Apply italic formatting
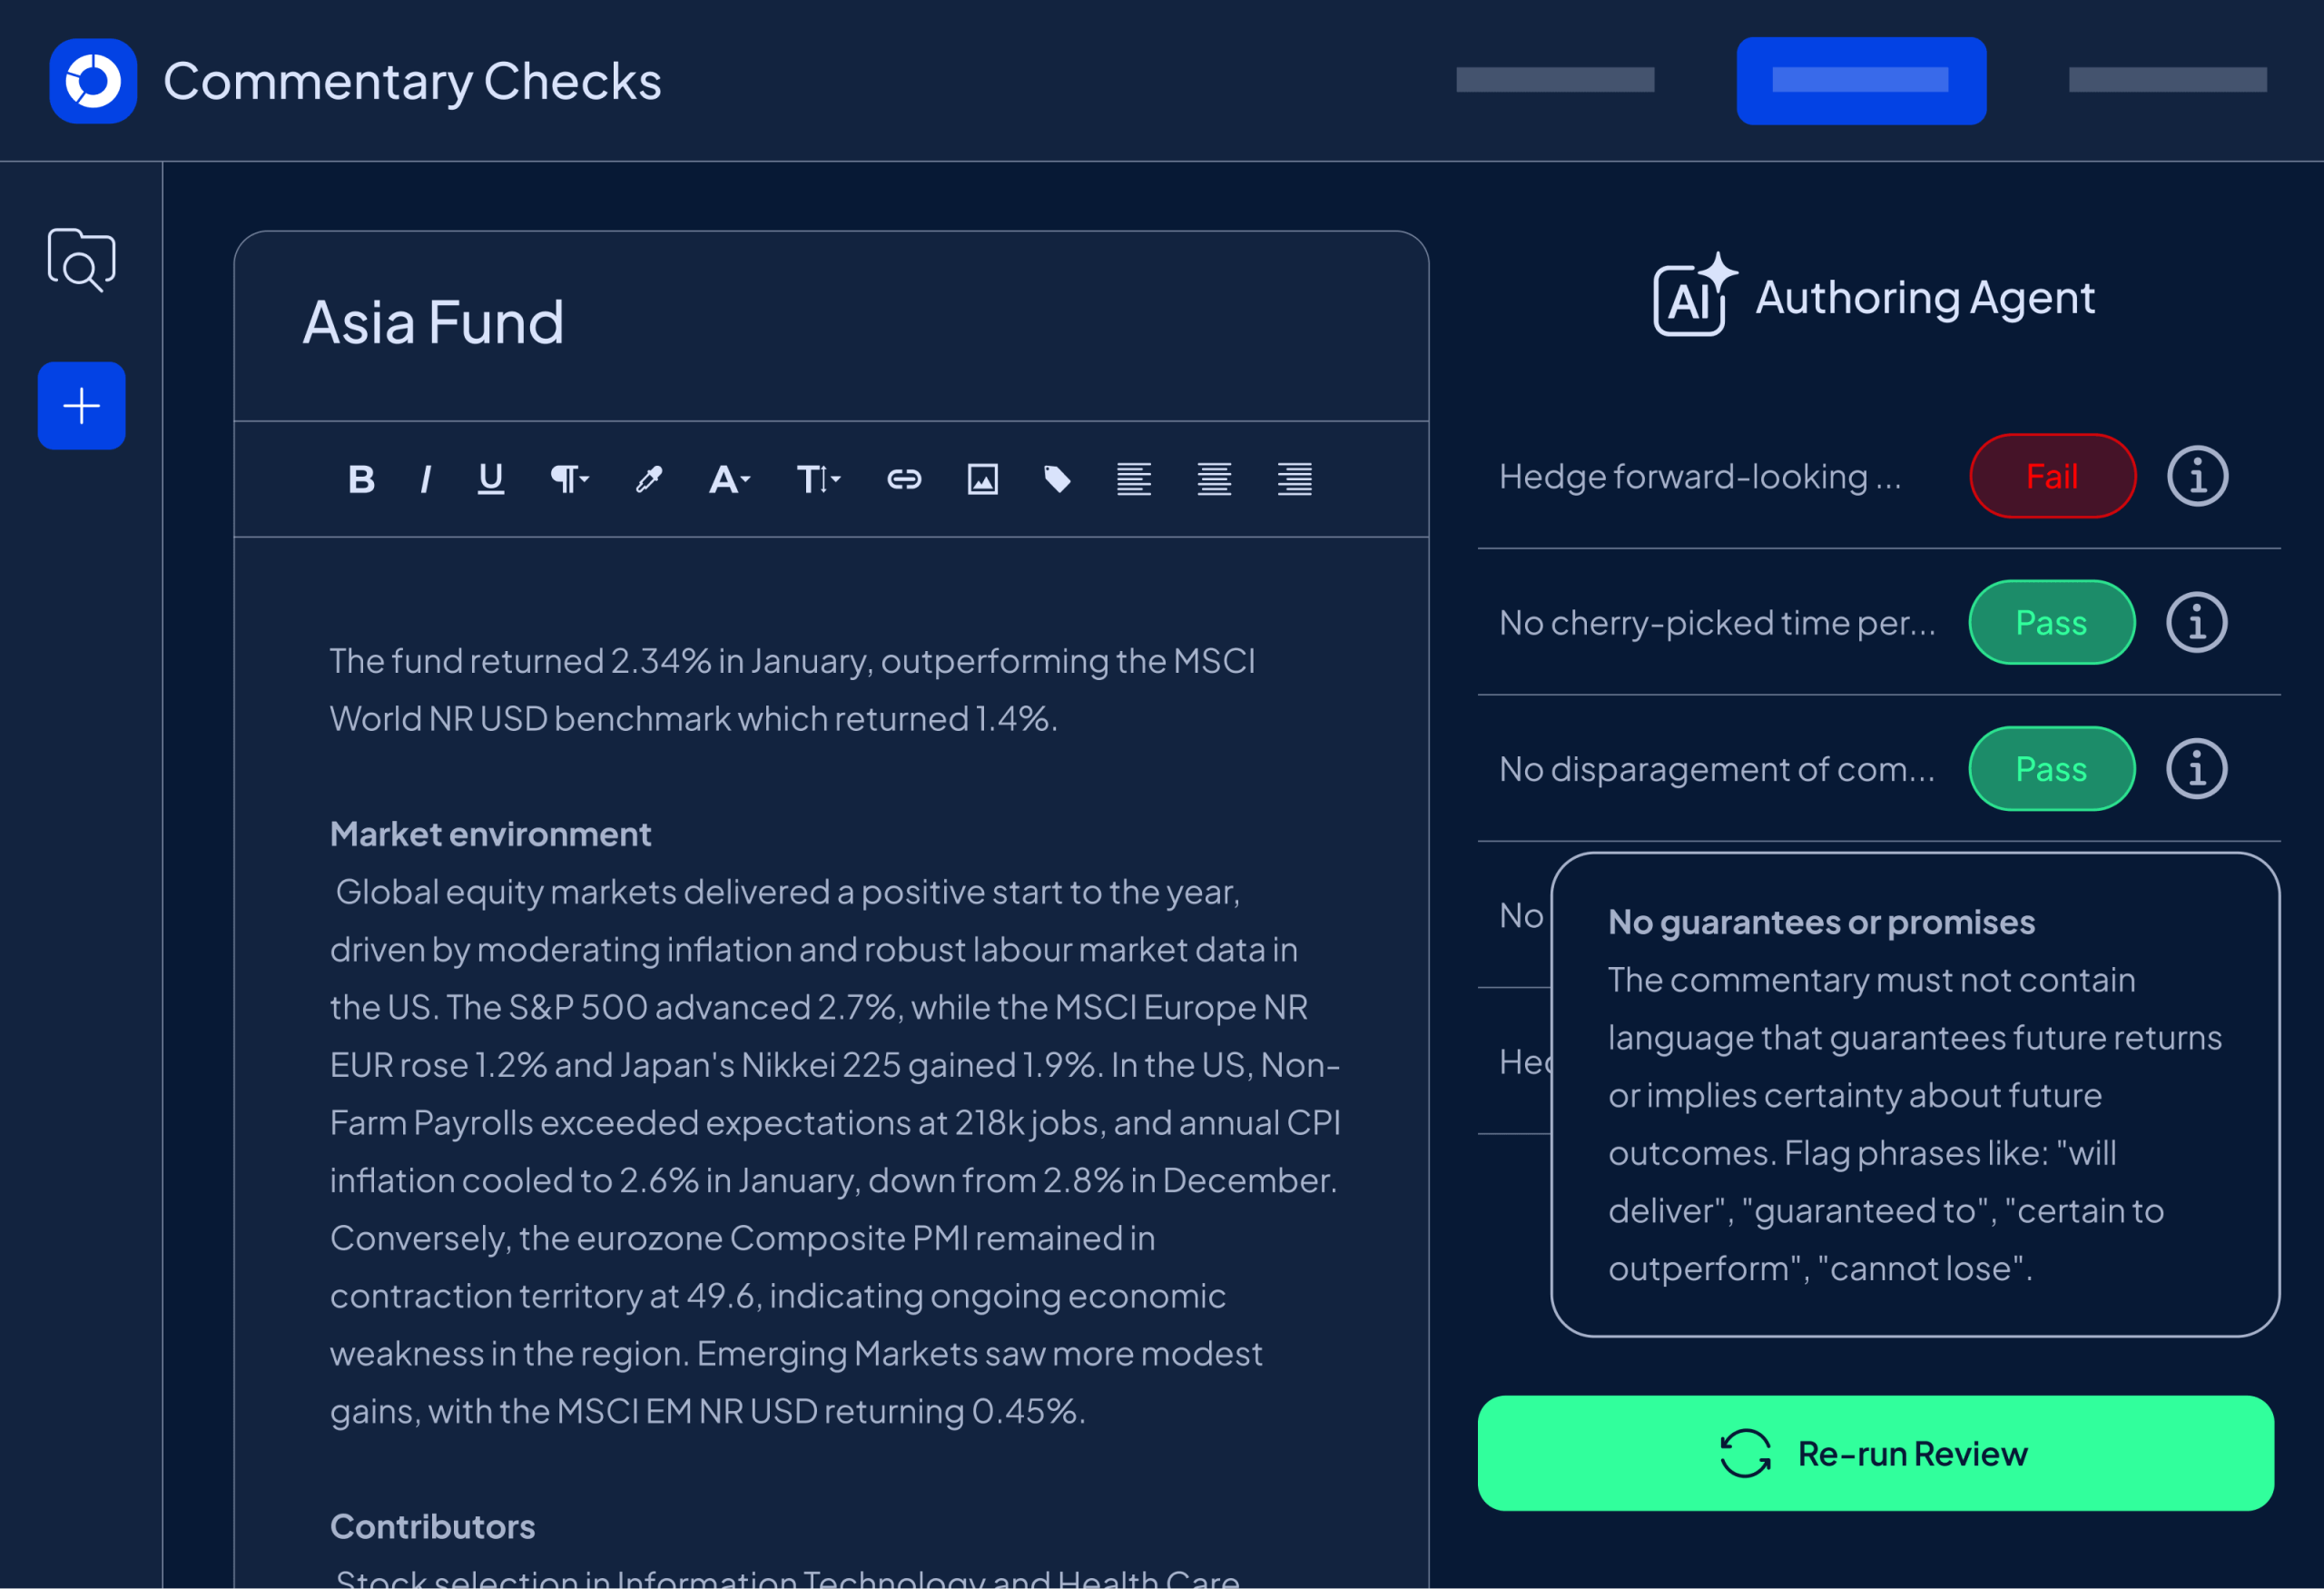Image resolution: width=2324 pixels, height=1589 pixels. point(426,480)
